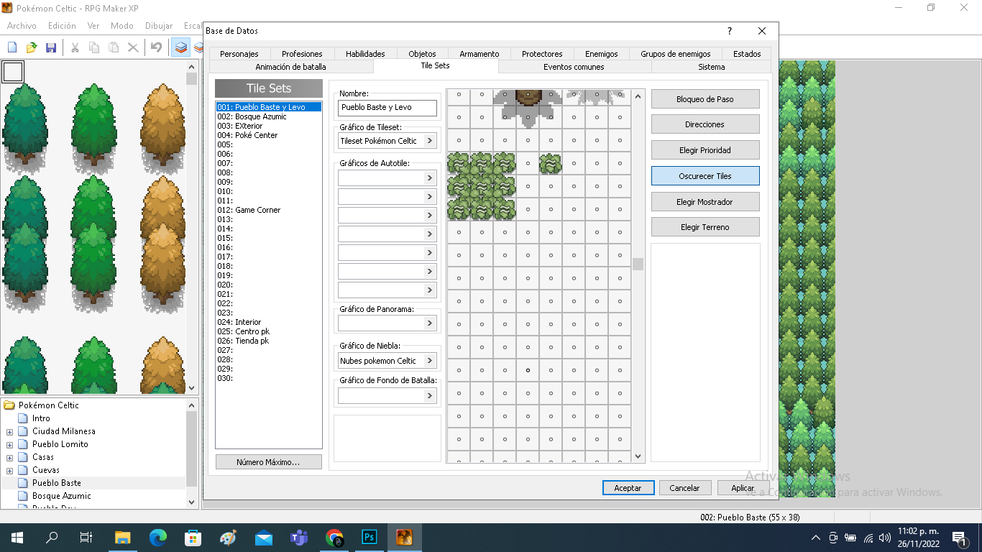
Task: Click the Nombre text field
Action: 387,108
